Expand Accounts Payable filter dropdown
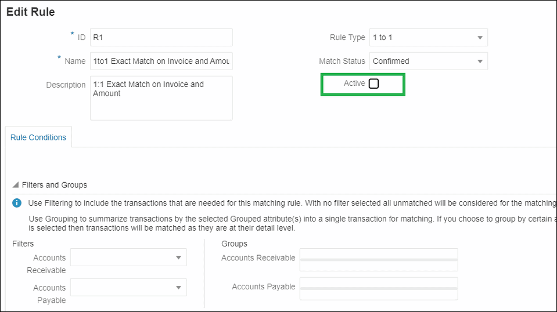The width and height of the screenshot is (557, 312). (x=128, y=288)
